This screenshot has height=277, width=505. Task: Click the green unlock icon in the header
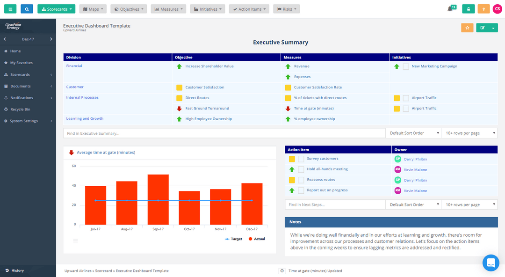click(x=468, y=8)
